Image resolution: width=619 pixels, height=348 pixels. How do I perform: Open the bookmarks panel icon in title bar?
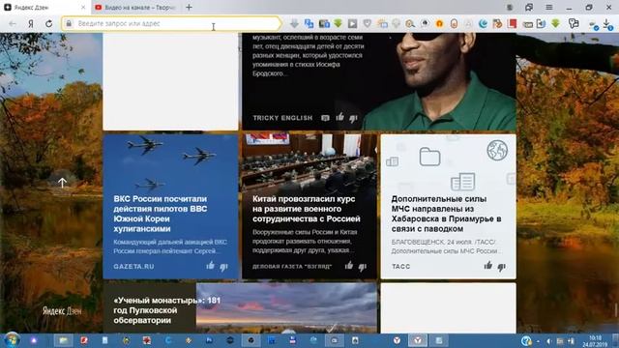(529, 7)
